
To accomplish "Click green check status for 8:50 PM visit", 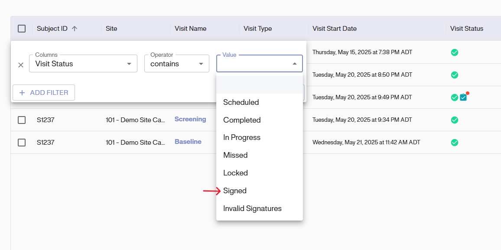I will (x=455, y=75).
